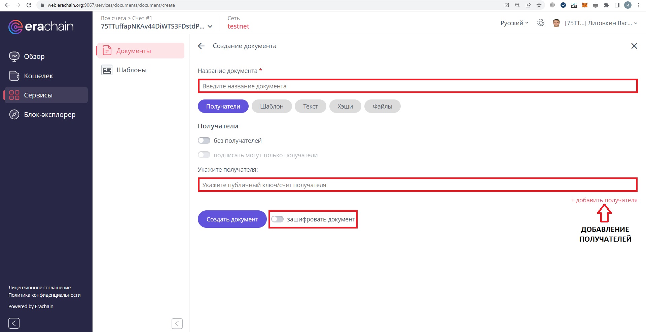Viewport: 646px width, 332px height.
Task: Click the Templates (Шаблоны) icon
Action: click(x=107, y=70)
